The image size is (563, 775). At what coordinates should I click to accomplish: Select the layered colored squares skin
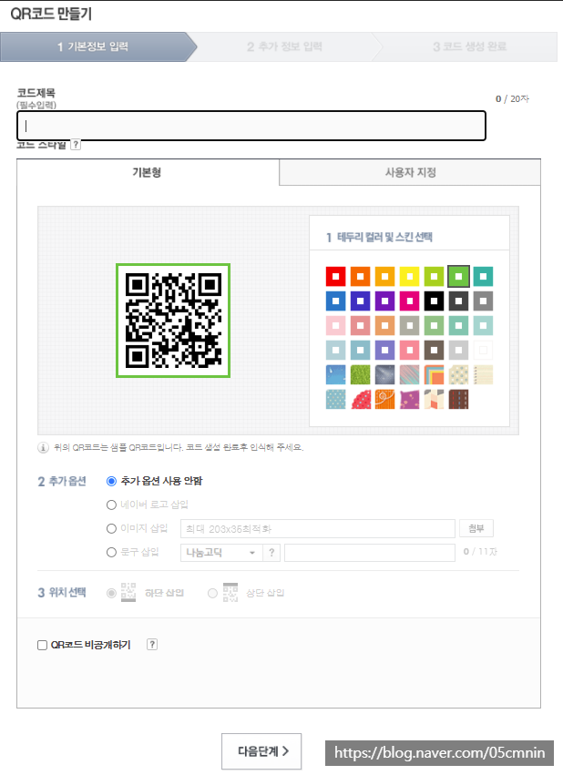coord(434,375)
